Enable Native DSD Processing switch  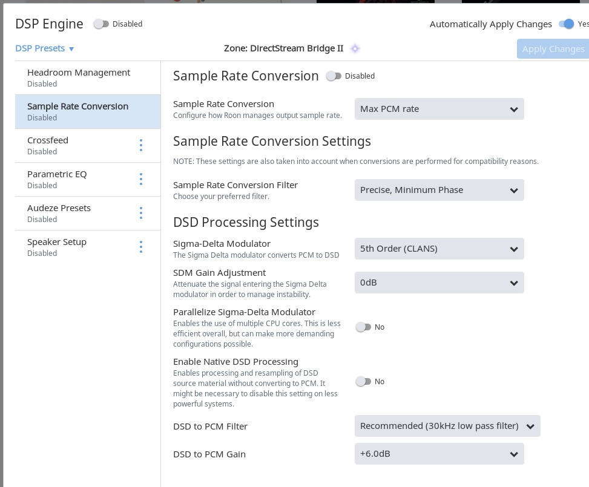tap(363, 382)
